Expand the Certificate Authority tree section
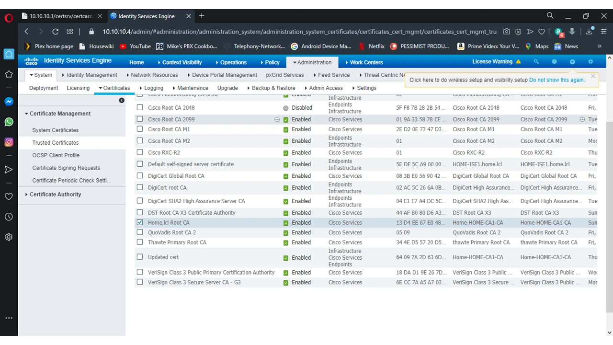This screenshot has width=613, height=345. 26,194
